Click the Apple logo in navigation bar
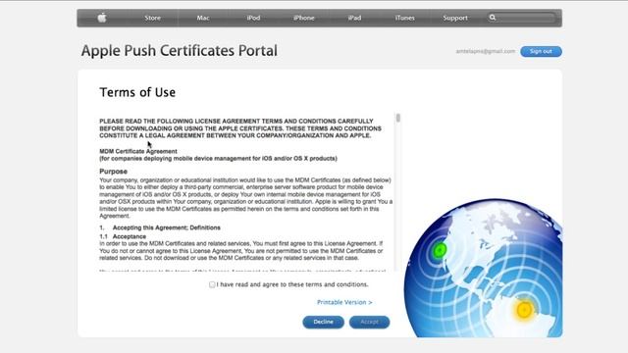 [102, 18]
